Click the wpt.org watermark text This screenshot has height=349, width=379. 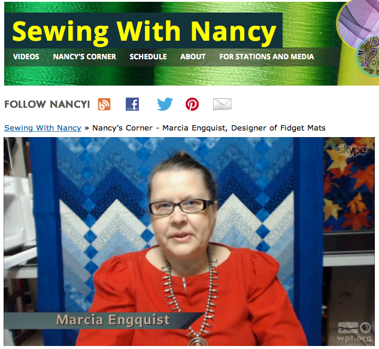pyautogui.click(x=354, y=338)
